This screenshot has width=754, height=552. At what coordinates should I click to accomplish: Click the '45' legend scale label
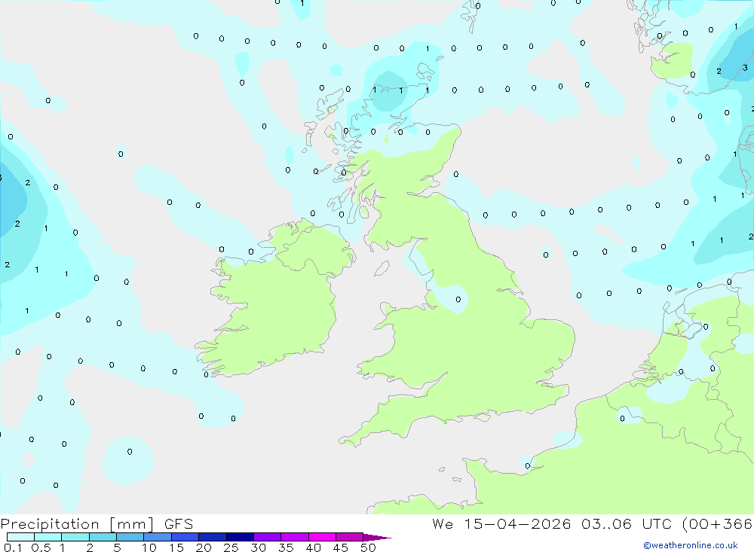[341, 547]
